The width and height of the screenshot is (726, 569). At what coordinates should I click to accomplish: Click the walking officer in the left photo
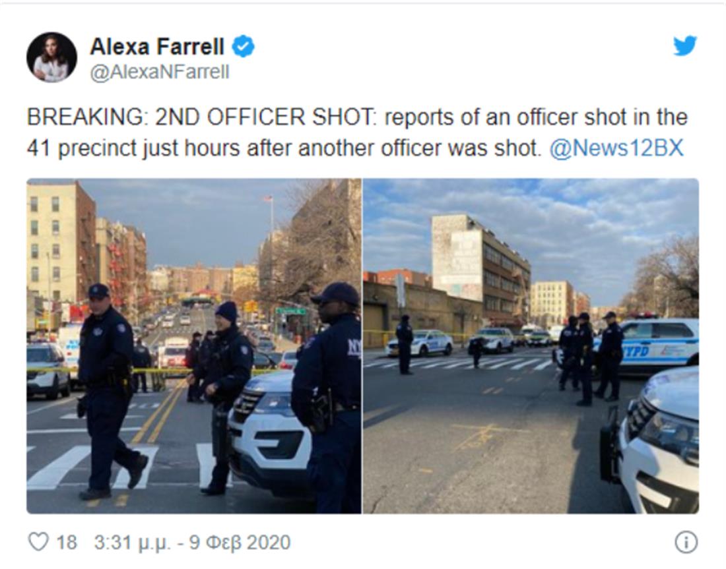(109, 389)
